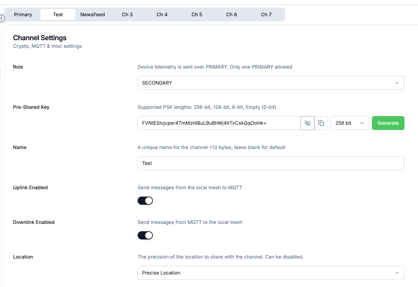The image size is (418, 287).
Task: Click into the Pre-Shared Key text field
Action: 219,123
